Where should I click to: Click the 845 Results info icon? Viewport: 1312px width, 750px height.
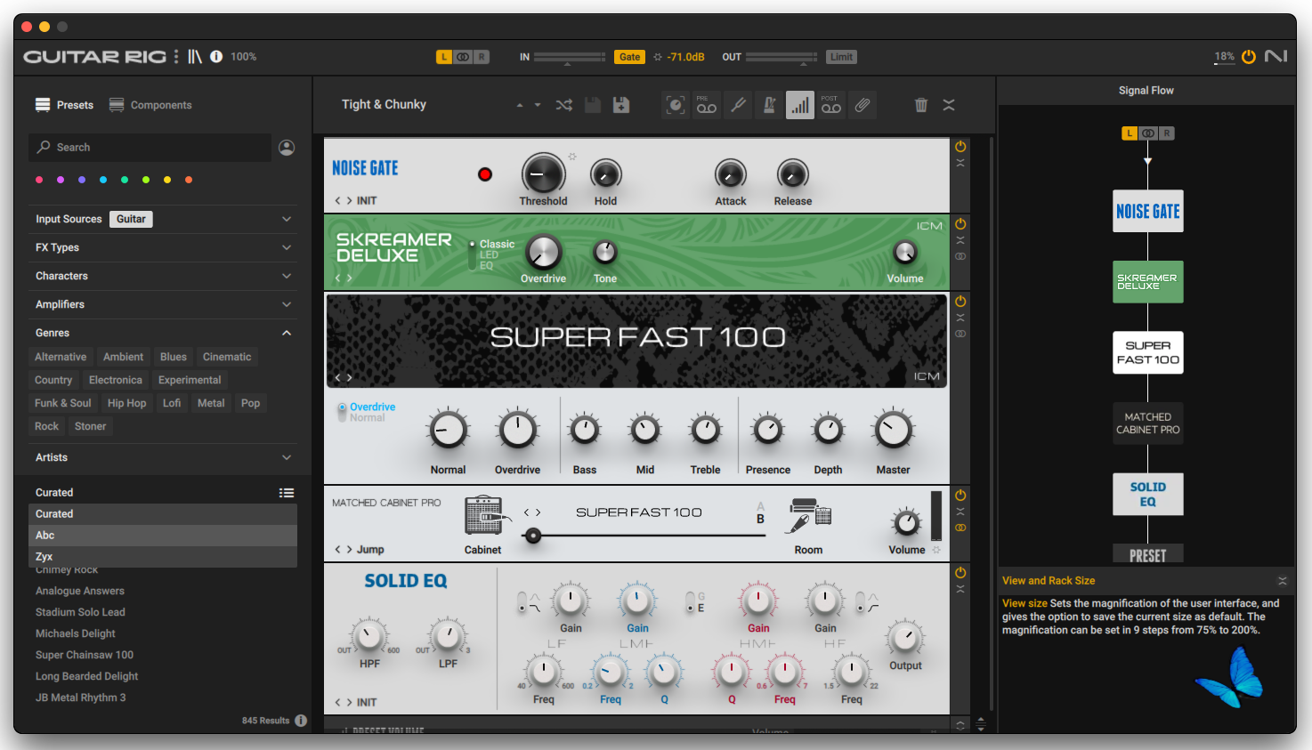301,721
